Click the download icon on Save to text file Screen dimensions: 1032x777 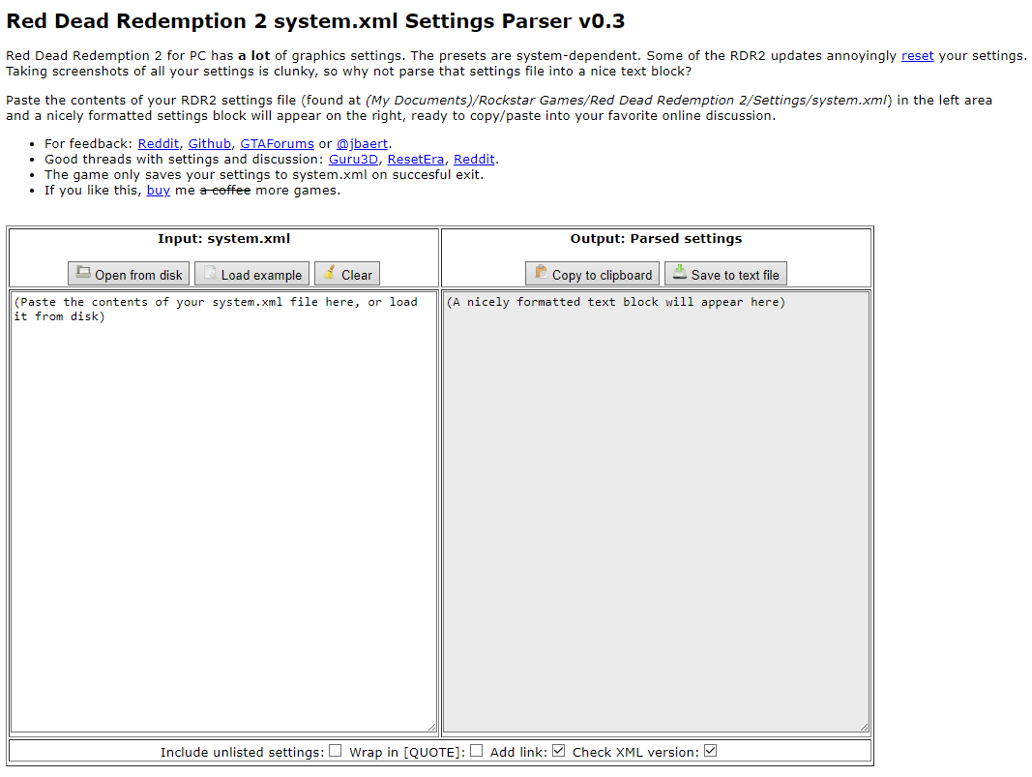(x=679, y=272)
